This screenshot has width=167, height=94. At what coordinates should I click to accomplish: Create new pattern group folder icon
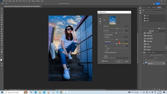tap(159, 28)
